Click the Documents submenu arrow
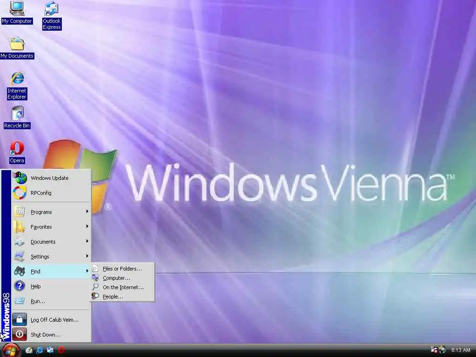 click(87, 241)
